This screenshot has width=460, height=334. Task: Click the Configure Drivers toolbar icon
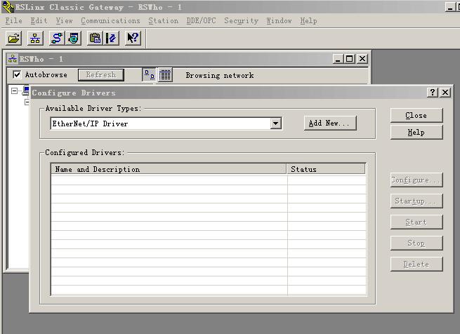click(57, 38)
